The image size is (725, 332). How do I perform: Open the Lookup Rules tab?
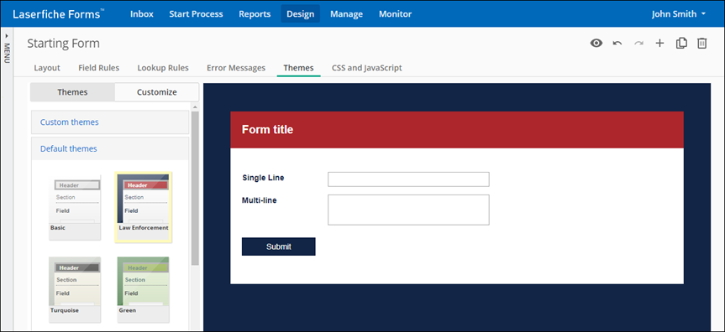(163, 68)
